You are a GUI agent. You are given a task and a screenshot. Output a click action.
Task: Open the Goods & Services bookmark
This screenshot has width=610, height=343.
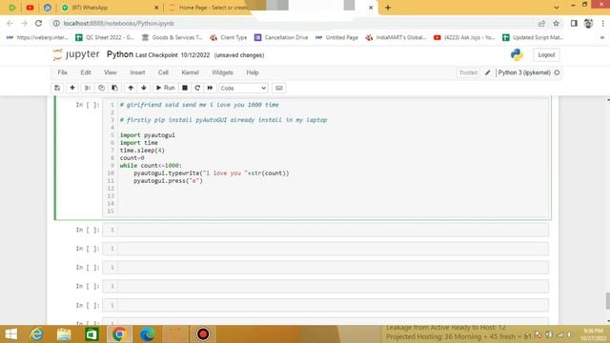click(172, 37)
